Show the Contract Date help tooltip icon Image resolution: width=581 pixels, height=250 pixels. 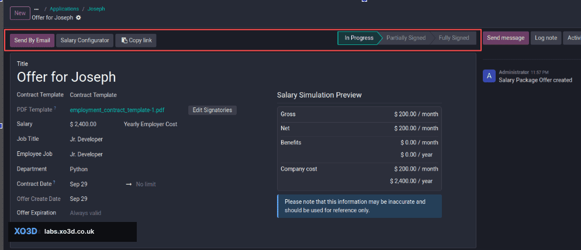click(54, 182)
